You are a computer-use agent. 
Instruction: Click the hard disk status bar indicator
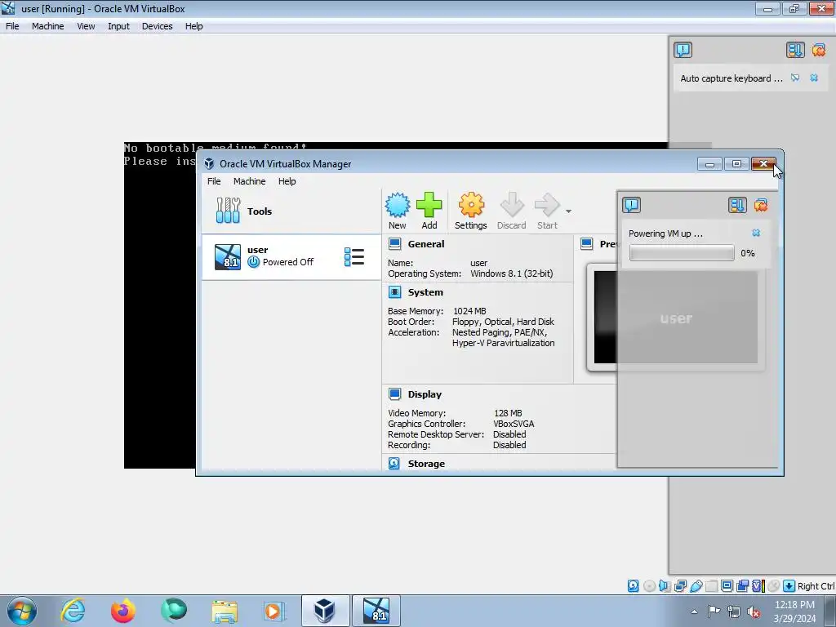pos(633,586)
